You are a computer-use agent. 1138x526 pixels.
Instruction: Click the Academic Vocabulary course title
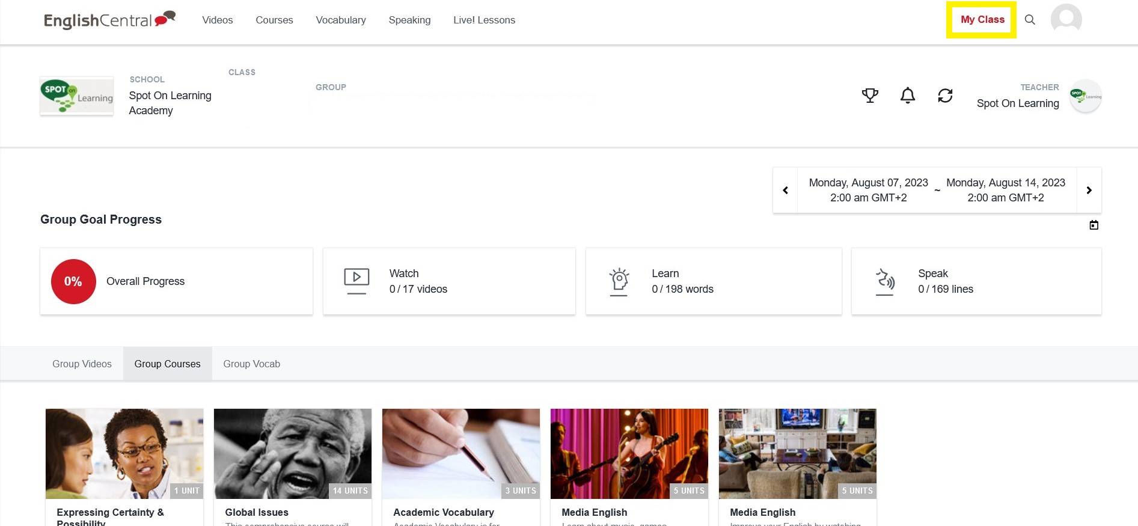point(444,512)
